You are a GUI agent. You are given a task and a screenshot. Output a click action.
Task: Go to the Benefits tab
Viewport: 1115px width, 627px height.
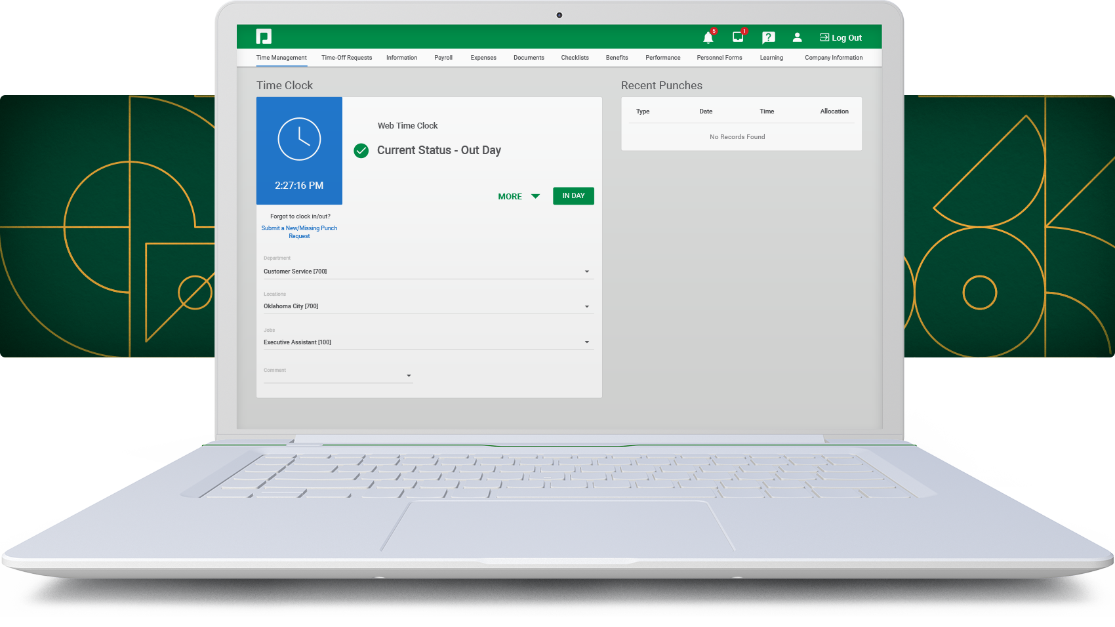617,58
